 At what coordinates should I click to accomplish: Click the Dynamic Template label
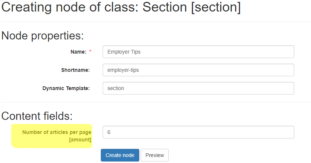click(66, 88)
